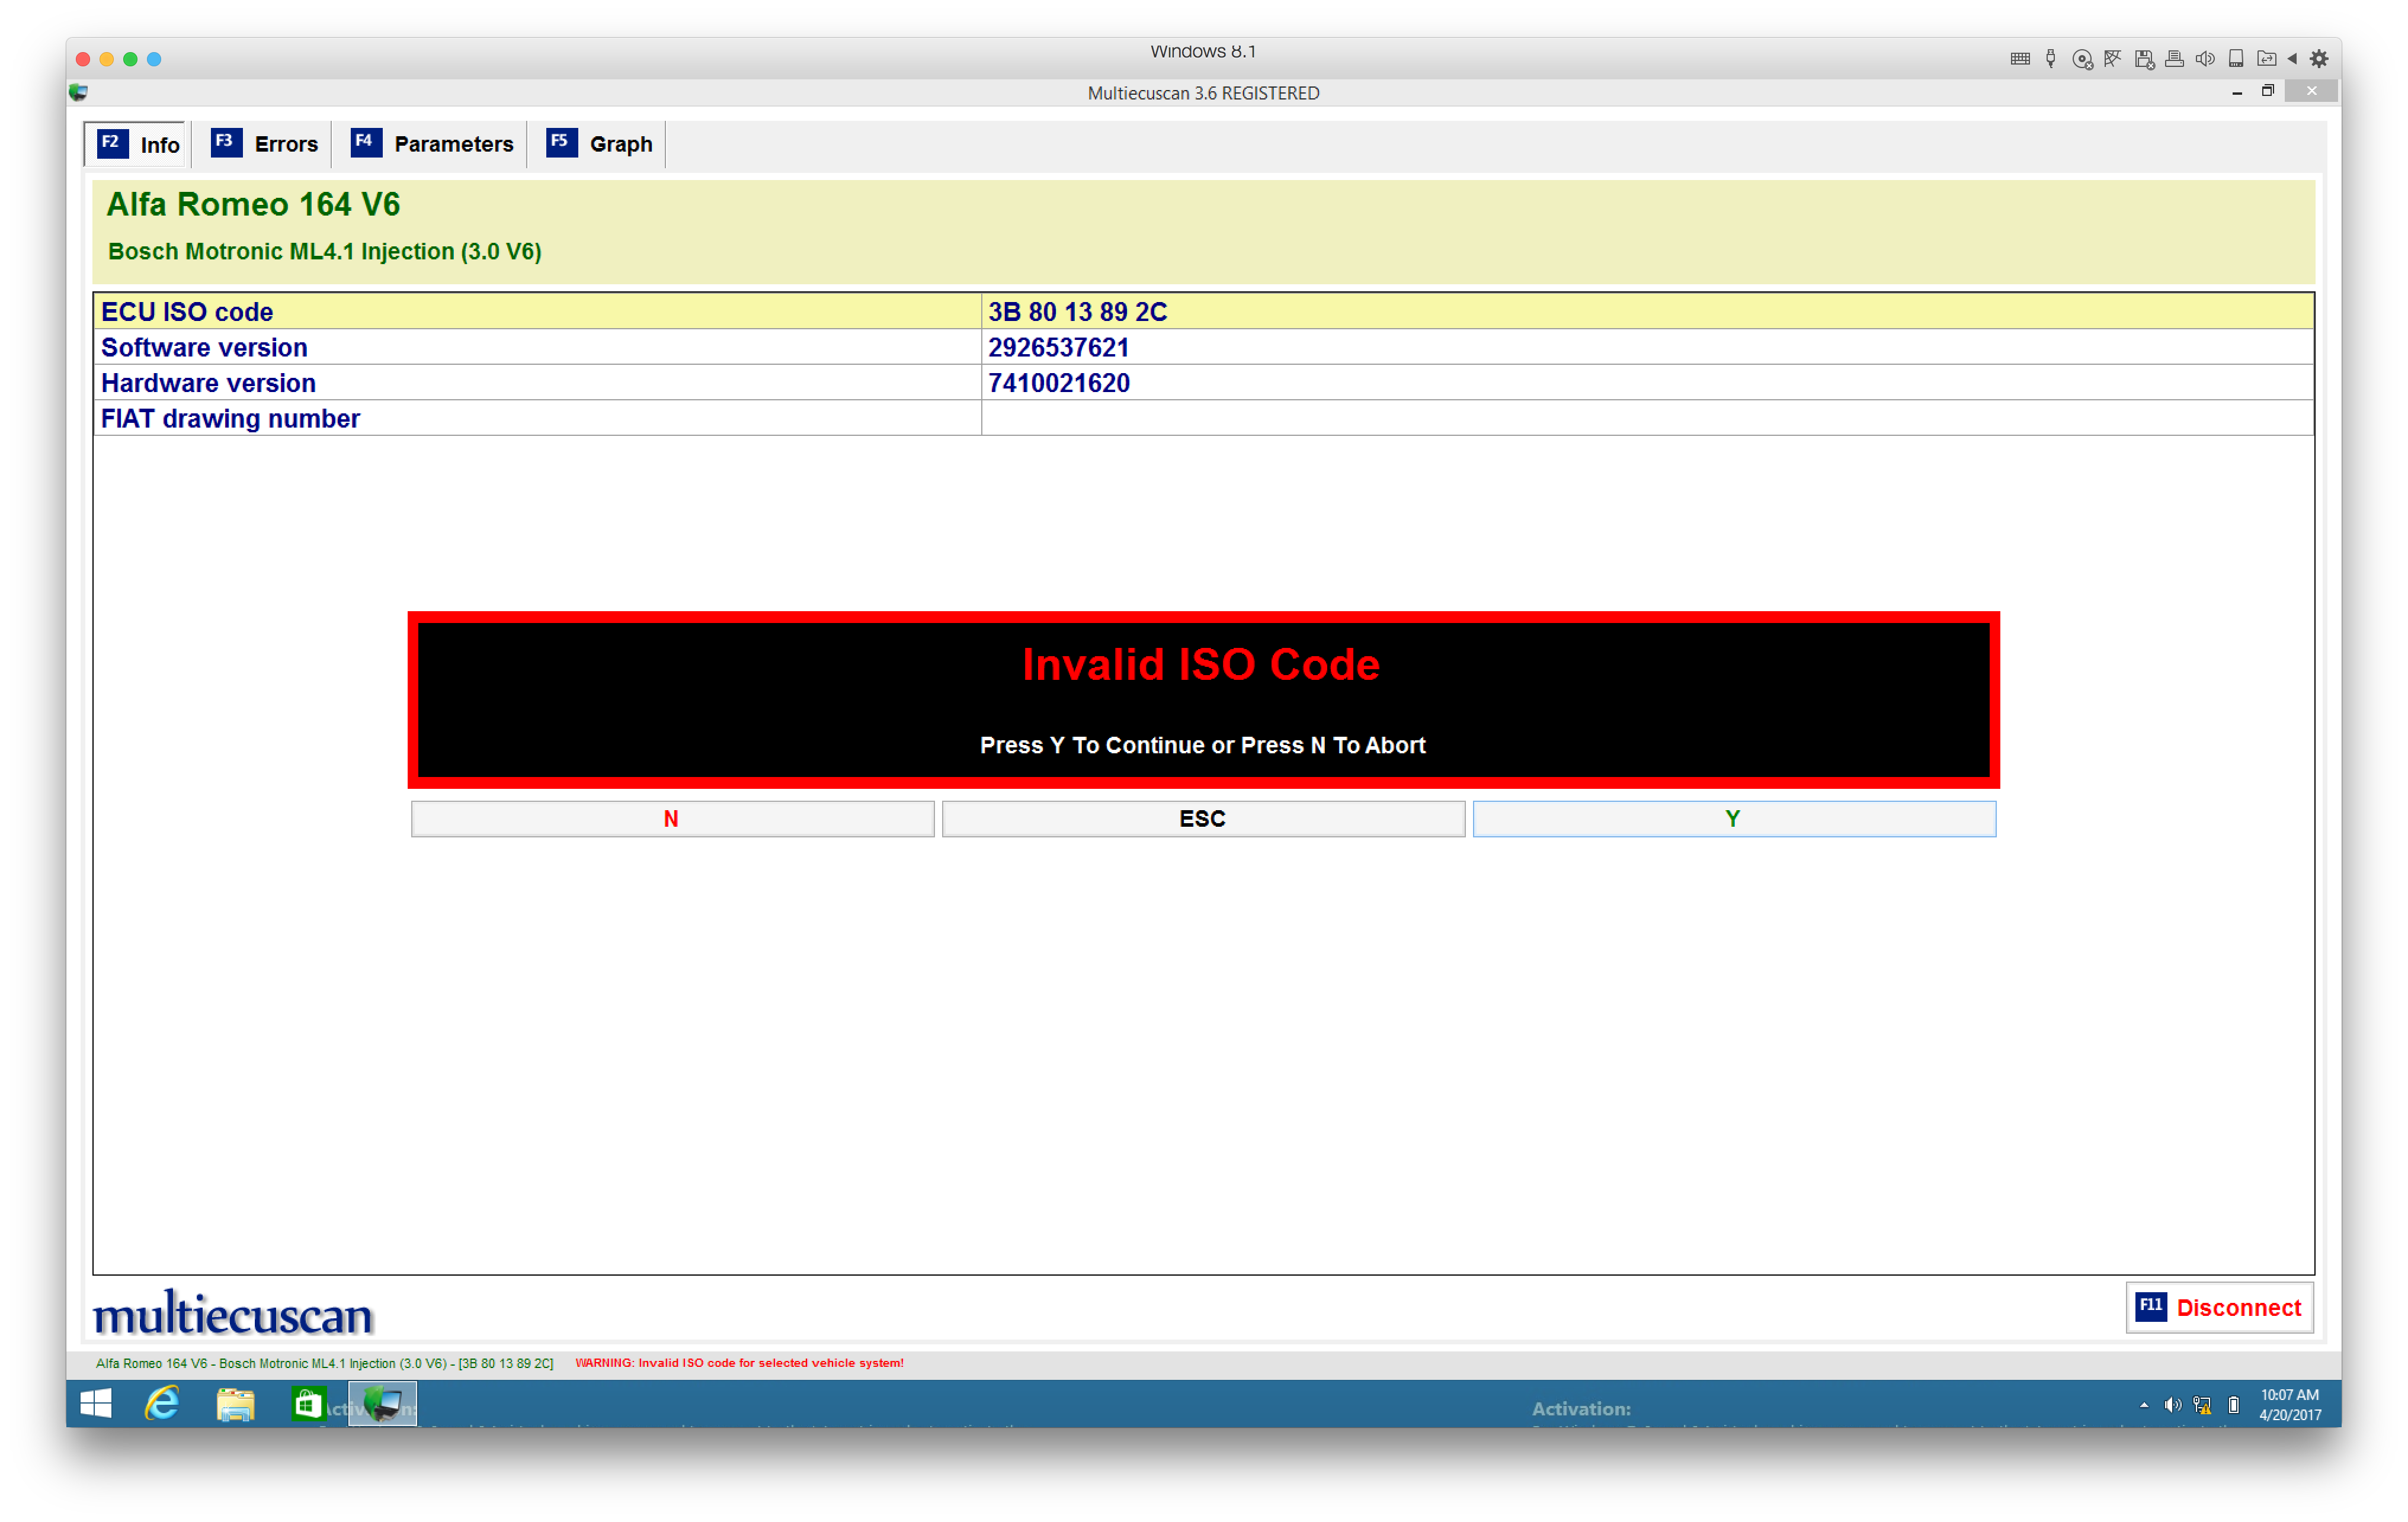Select the ISO code value 3B 80 13 89 2C
This screenshot has height=1522, width=2408.
click(x=1077, y=312)
